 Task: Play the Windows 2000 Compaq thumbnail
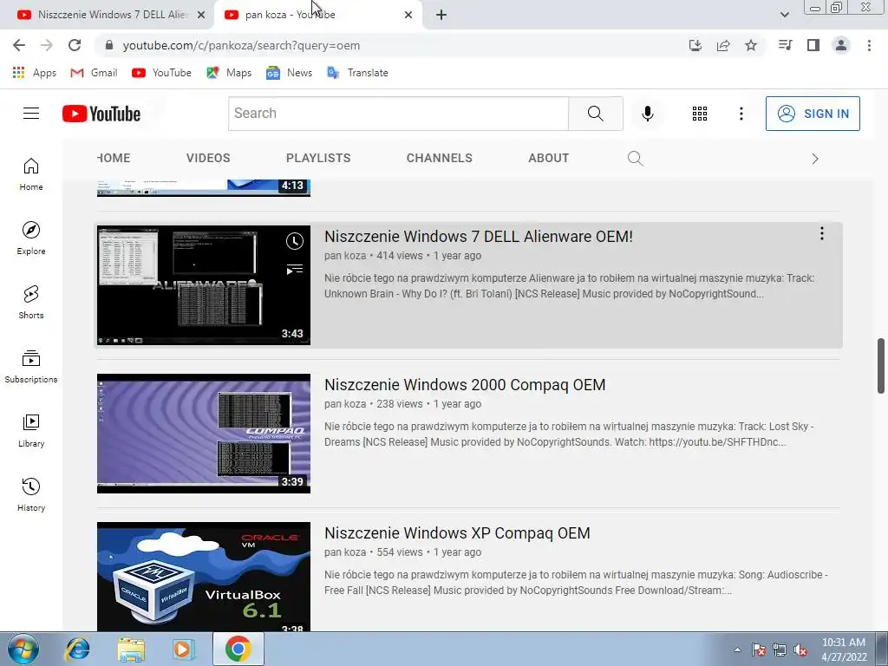[203, 434]
